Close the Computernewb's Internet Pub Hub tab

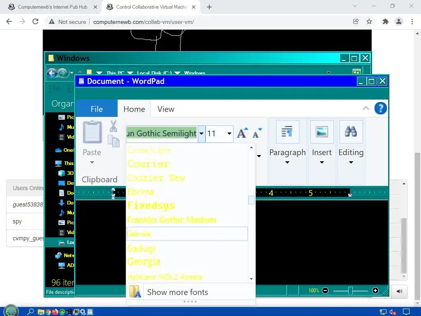coord(95,7)
